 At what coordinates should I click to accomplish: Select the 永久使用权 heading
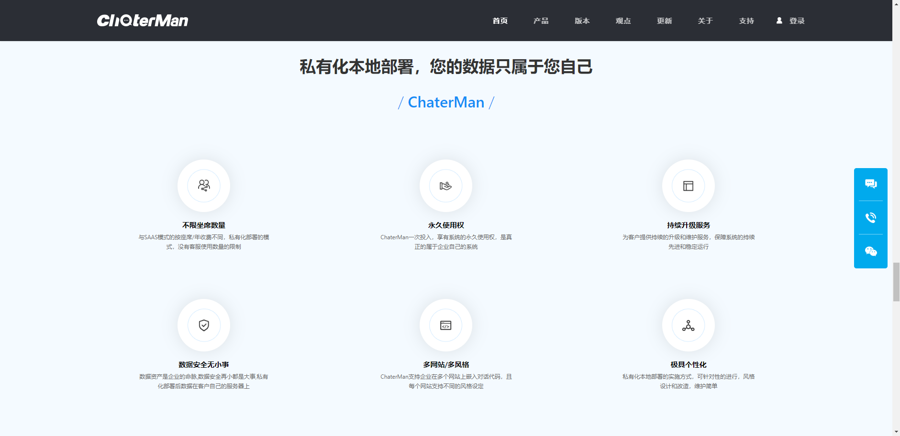(x=446, y=225)
